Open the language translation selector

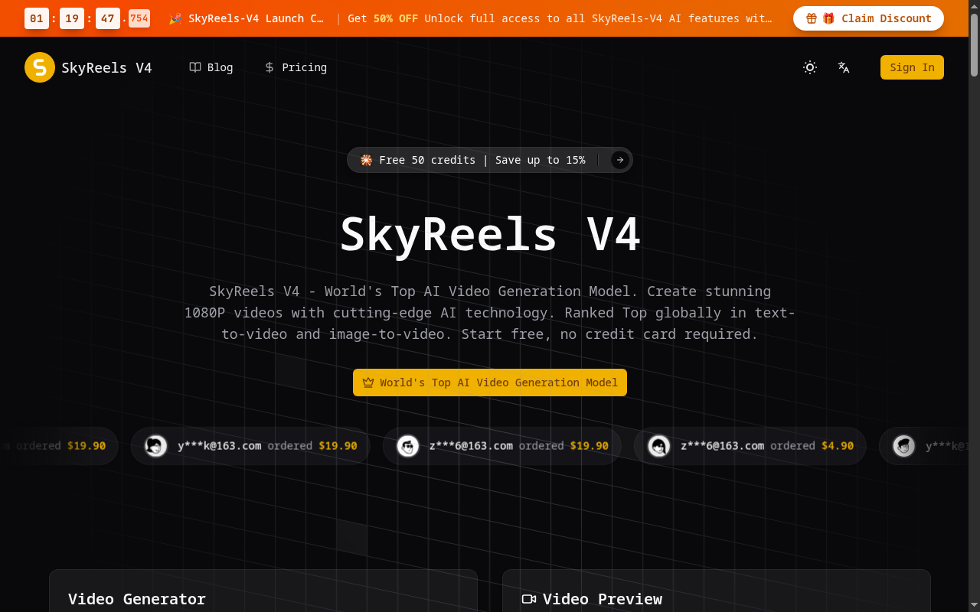tap(844, 67)
